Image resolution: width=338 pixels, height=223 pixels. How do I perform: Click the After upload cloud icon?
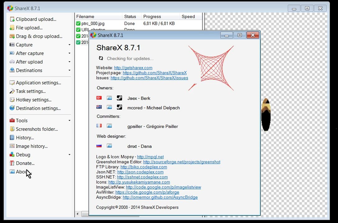tap(12, 62)
